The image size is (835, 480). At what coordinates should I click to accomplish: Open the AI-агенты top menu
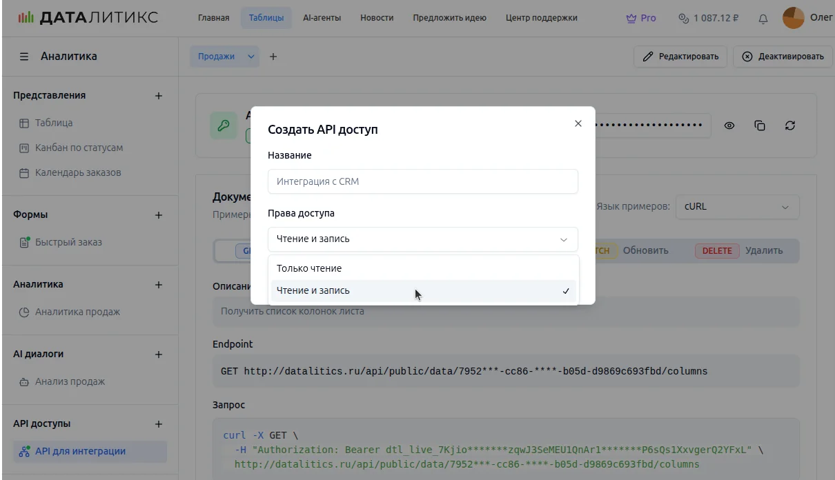(x=322, y=18)
